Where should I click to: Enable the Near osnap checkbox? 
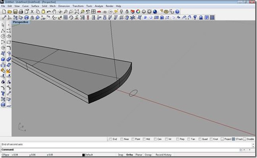122,139
